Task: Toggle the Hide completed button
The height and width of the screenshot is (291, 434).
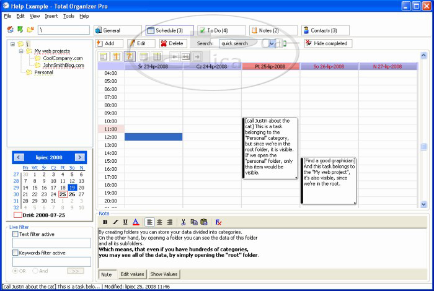Action: pyautogui.click(x=328, y=43)
